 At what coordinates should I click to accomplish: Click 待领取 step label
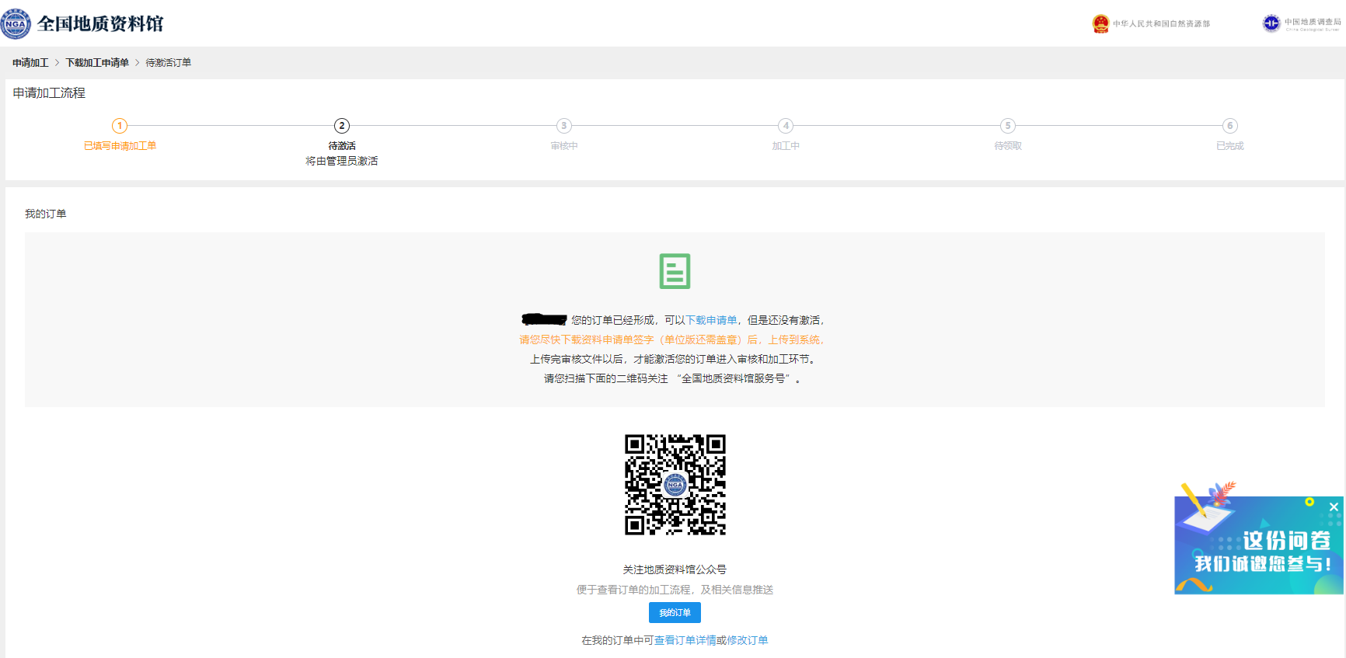click(x=1008, y=146)
